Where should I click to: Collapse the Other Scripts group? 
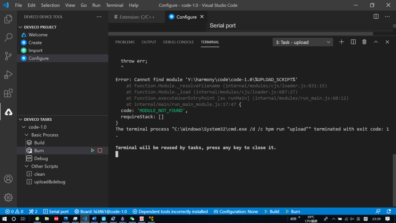26,166
